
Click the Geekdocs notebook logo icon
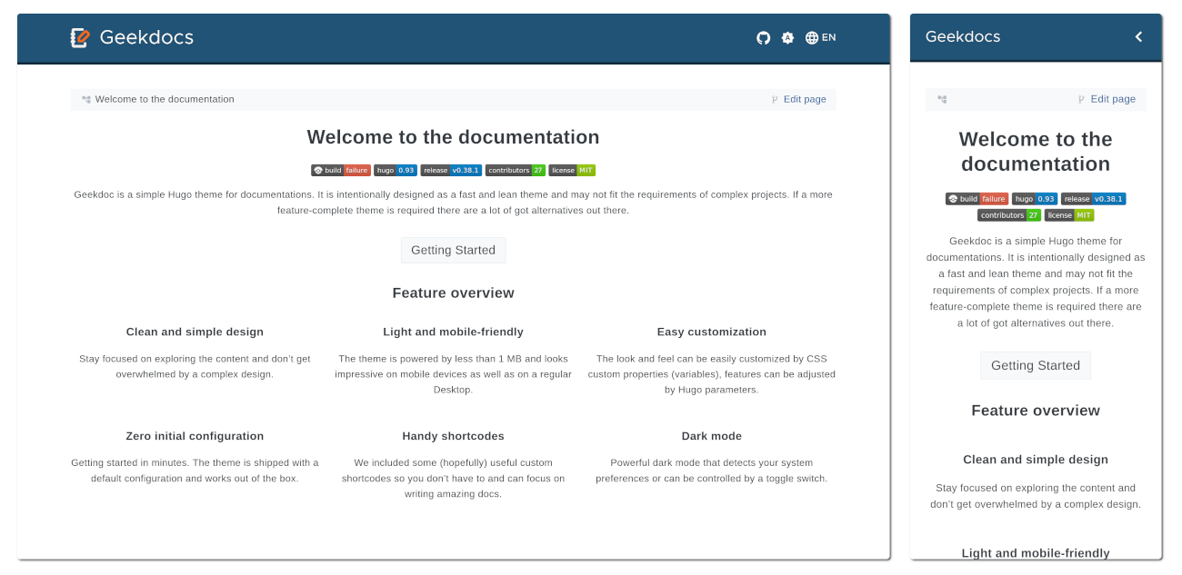point(81,37)
